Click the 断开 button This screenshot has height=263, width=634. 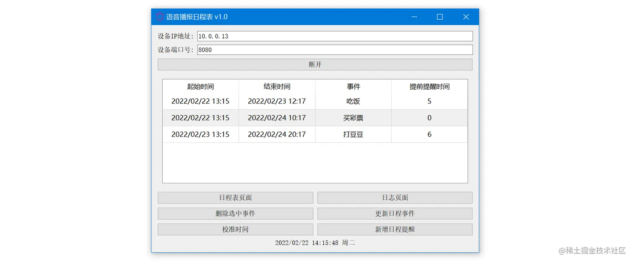coord(315,64)
